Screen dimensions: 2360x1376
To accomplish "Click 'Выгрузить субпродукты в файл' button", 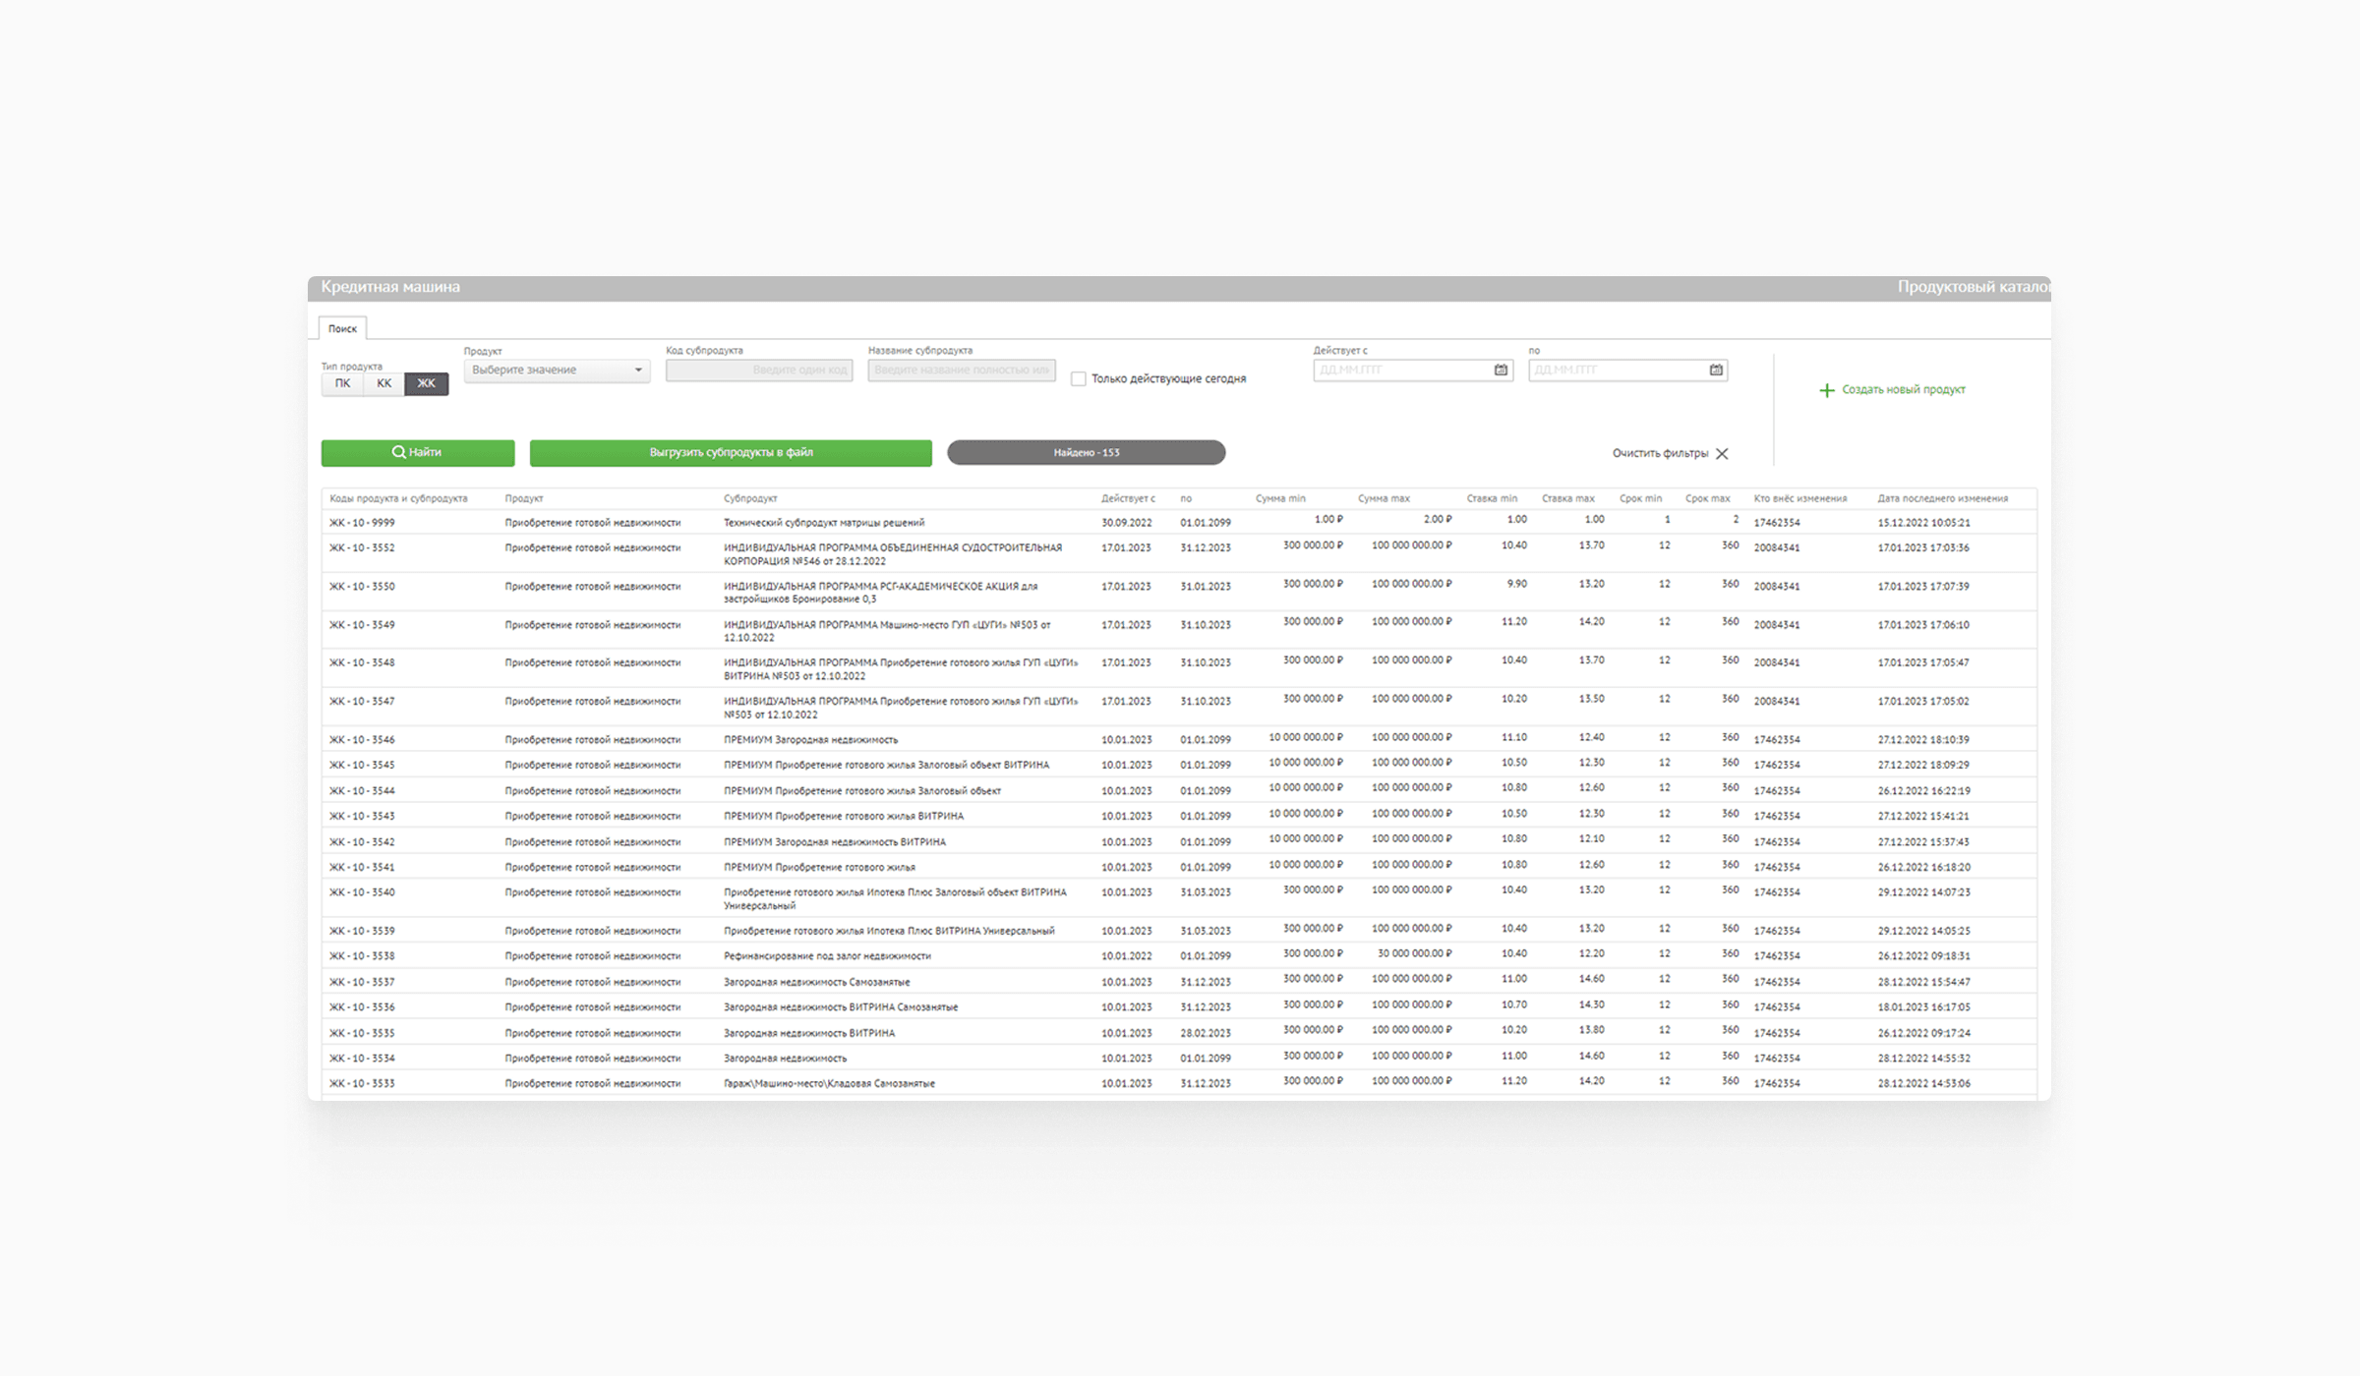I will [731, 452].
